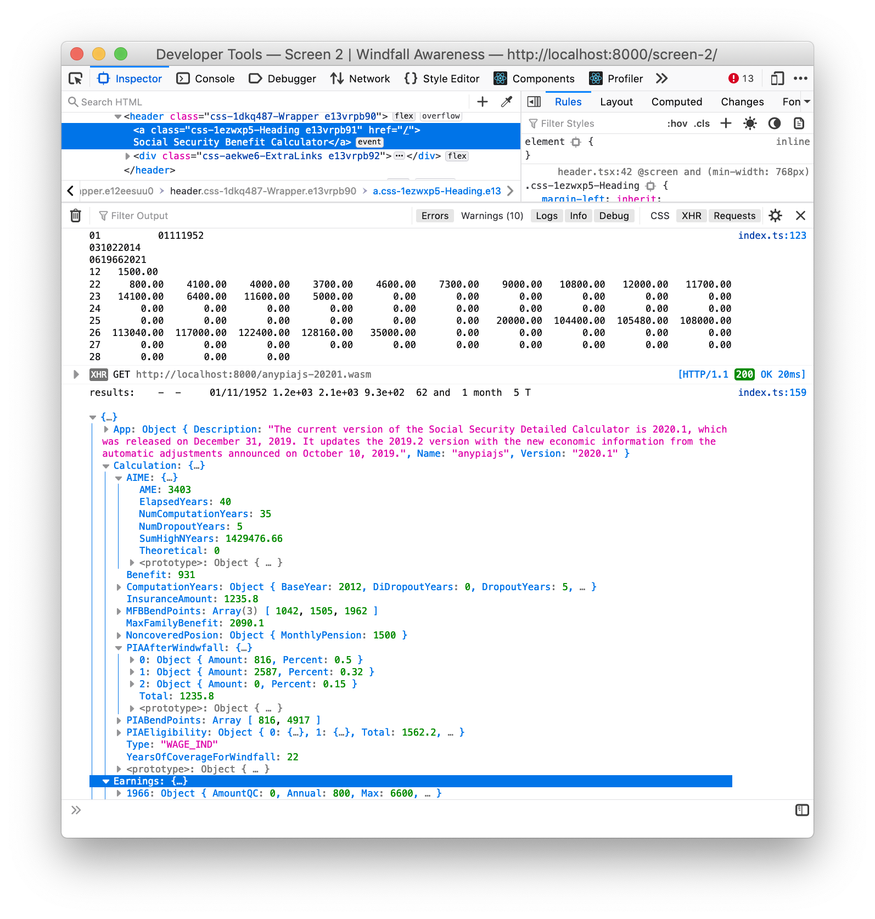Click the event badge on anchor
This screenshot has width=875, height=919.
coord(369,142)
